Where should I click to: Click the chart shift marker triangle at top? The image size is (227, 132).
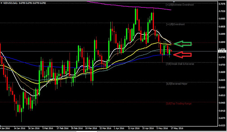tap(174, 2)
